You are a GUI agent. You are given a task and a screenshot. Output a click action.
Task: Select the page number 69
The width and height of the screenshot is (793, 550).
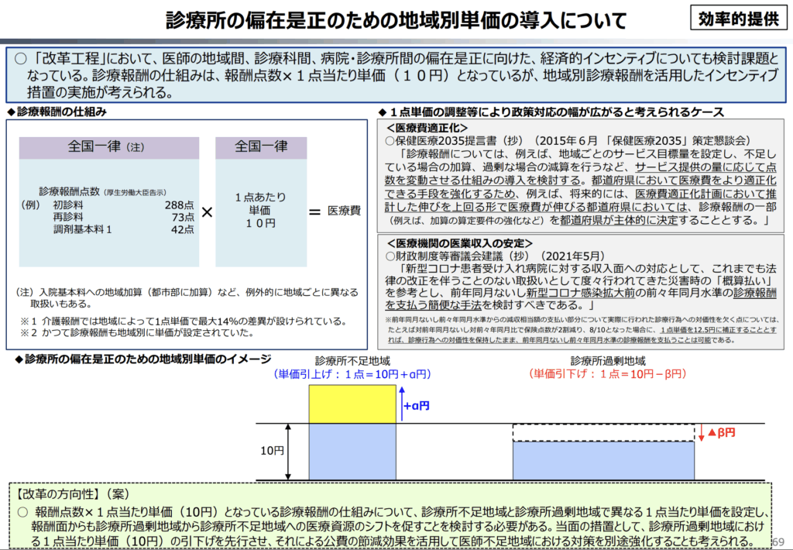(778, 542)
